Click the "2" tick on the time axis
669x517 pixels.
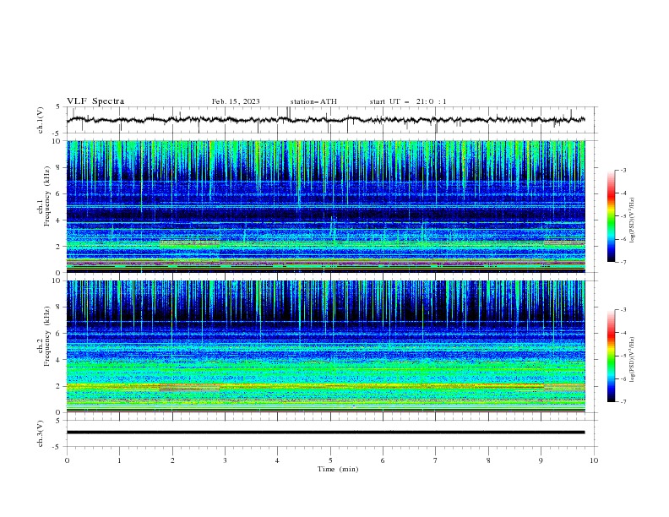[x=172, y=460]
